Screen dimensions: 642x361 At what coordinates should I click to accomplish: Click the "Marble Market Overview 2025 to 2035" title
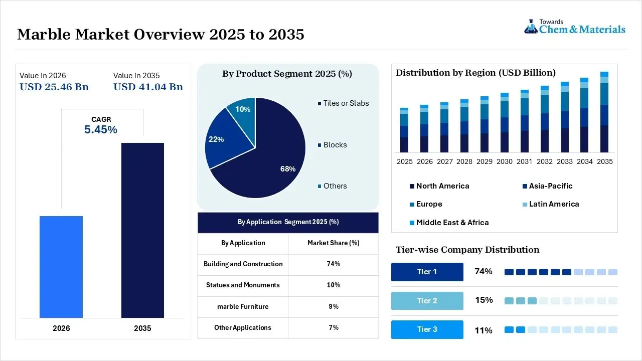[x=160, y=34]
